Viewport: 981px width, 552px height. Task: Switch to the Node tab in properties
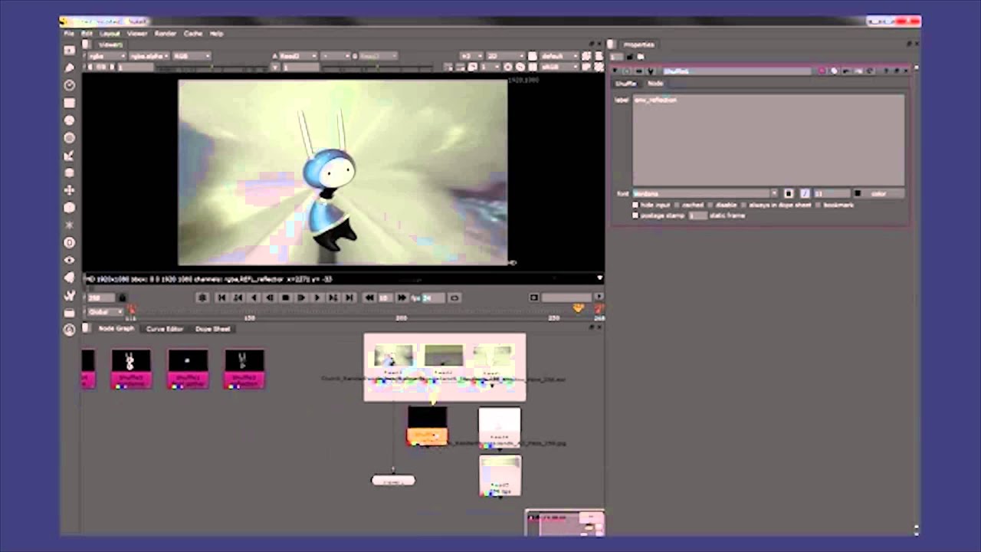(x=655, y=84)
